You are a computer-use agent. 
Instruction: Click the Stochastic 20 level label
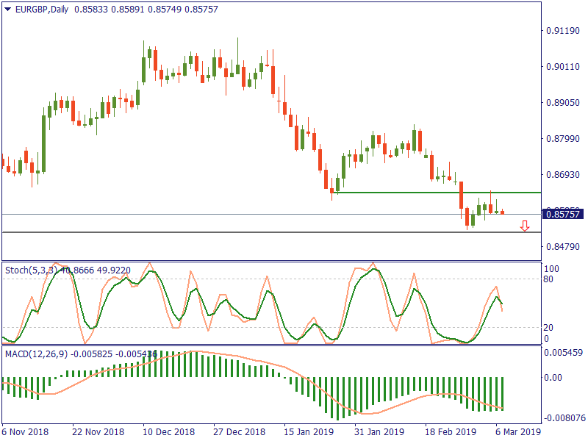pos(548,327)
